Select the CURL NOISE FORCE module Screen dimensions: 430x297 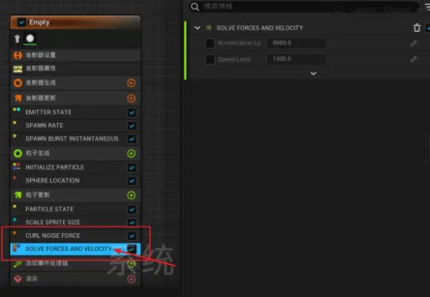[x=76, y=236]
